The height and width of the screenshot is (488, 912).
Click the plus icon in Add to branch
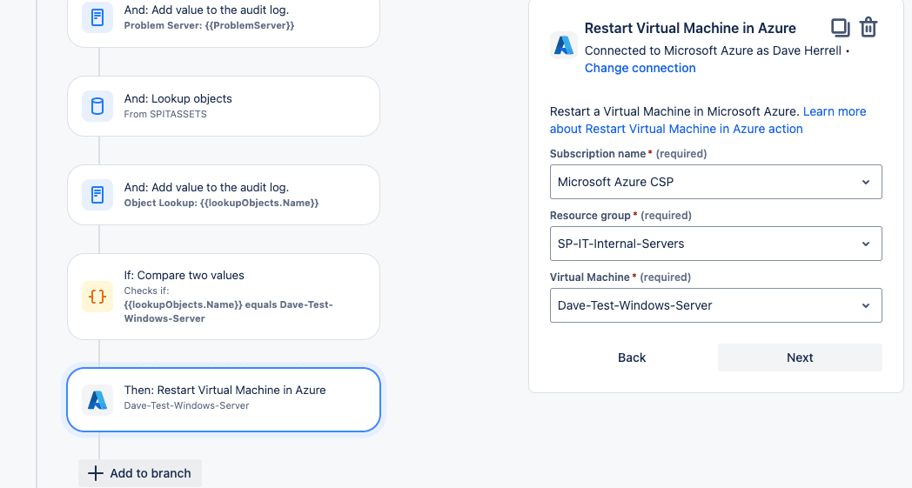tap(96, 473)
